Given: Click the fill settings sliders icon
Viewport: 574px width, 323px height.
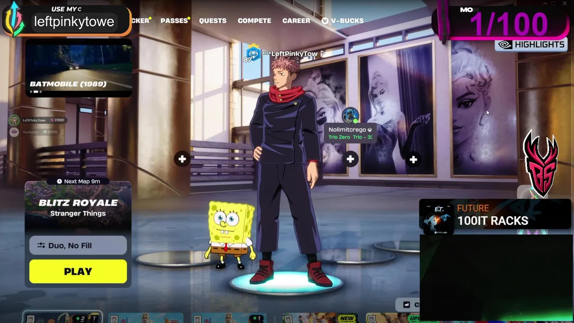Looking at the screenshot, I should pyautogui.click(x=41, y=245).
